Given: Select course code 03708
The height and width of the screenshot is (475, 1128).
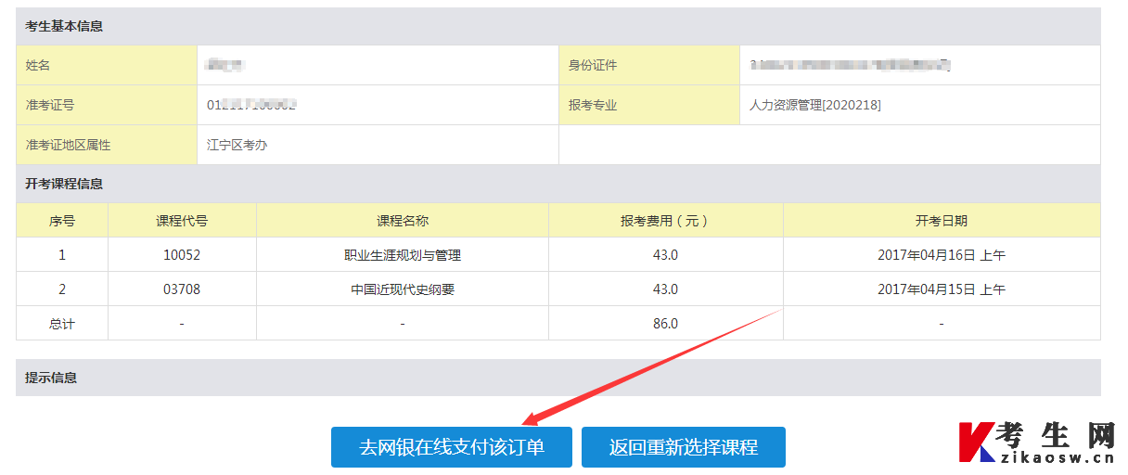Looking at the screenshot, I should click(182, 289).
